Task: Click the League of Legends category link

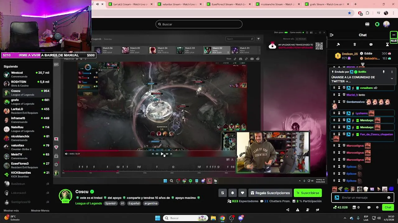Action: pyautogui.click(x=89, y=203)
